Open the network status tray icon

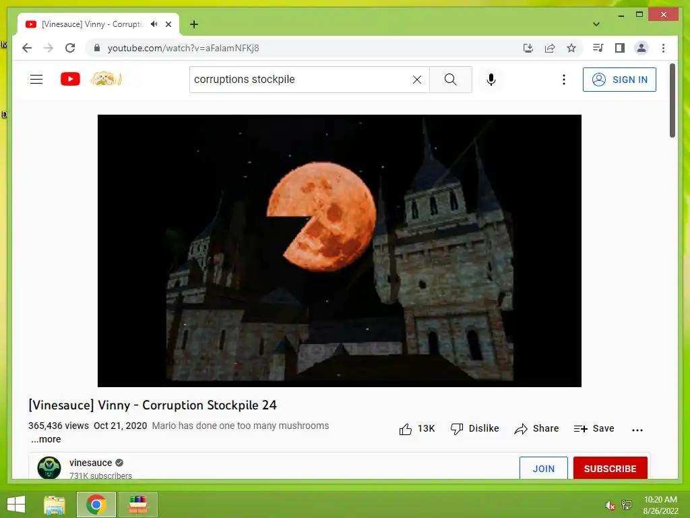tap(627, 505)
